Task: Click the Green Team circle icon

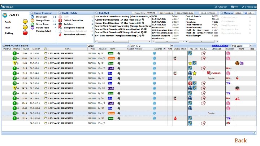Action: point(32,24)
